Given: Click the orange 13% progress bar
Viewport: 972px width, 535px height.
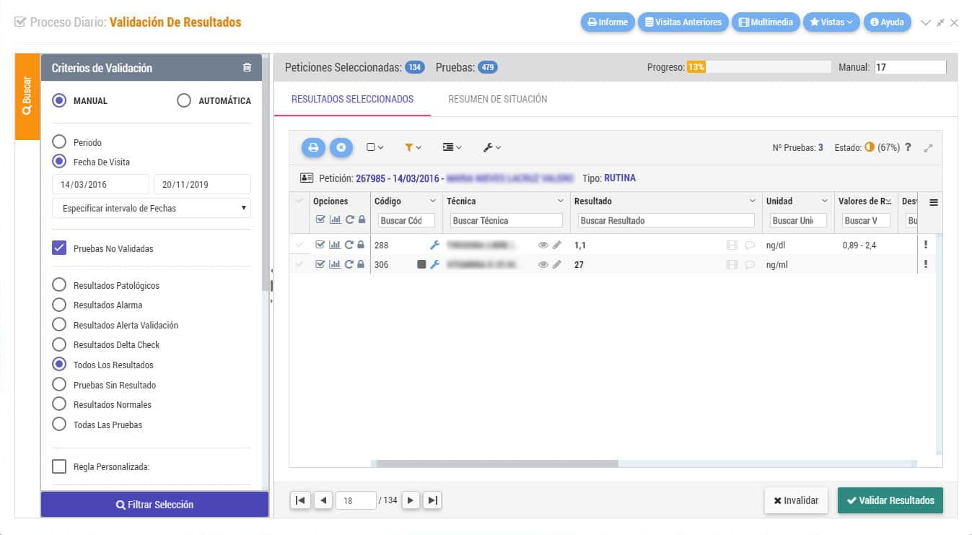Looking at the screenshot, I should (696, 67).
